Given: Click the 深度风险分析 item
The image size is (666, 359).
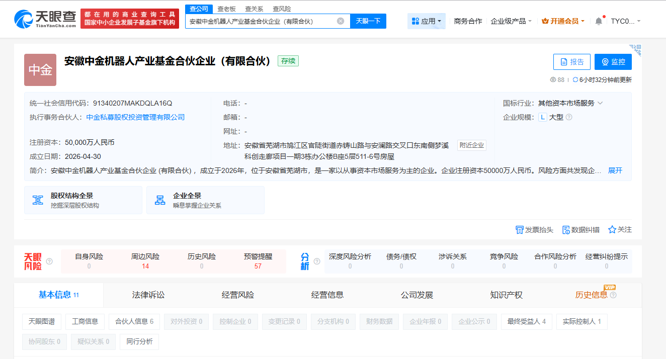Looking at the screenshot, I should click(350, 261).
